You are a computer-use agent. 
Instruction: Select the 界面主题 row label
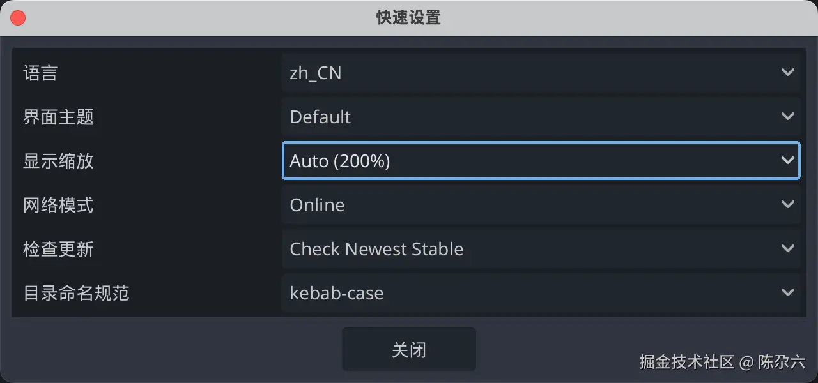59,116
